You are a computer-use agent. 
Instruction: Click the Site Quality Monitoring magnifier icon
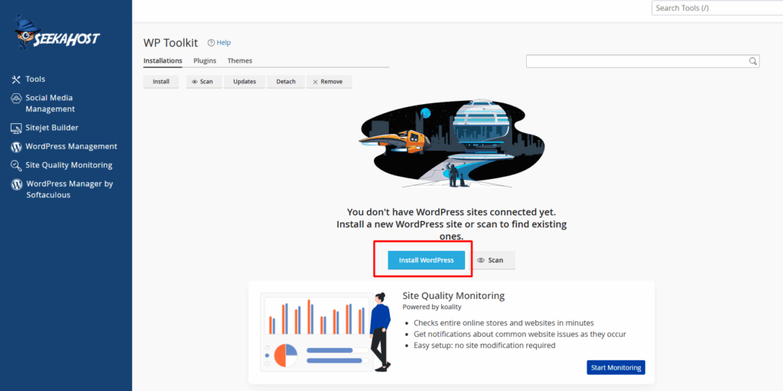point(17,165)
